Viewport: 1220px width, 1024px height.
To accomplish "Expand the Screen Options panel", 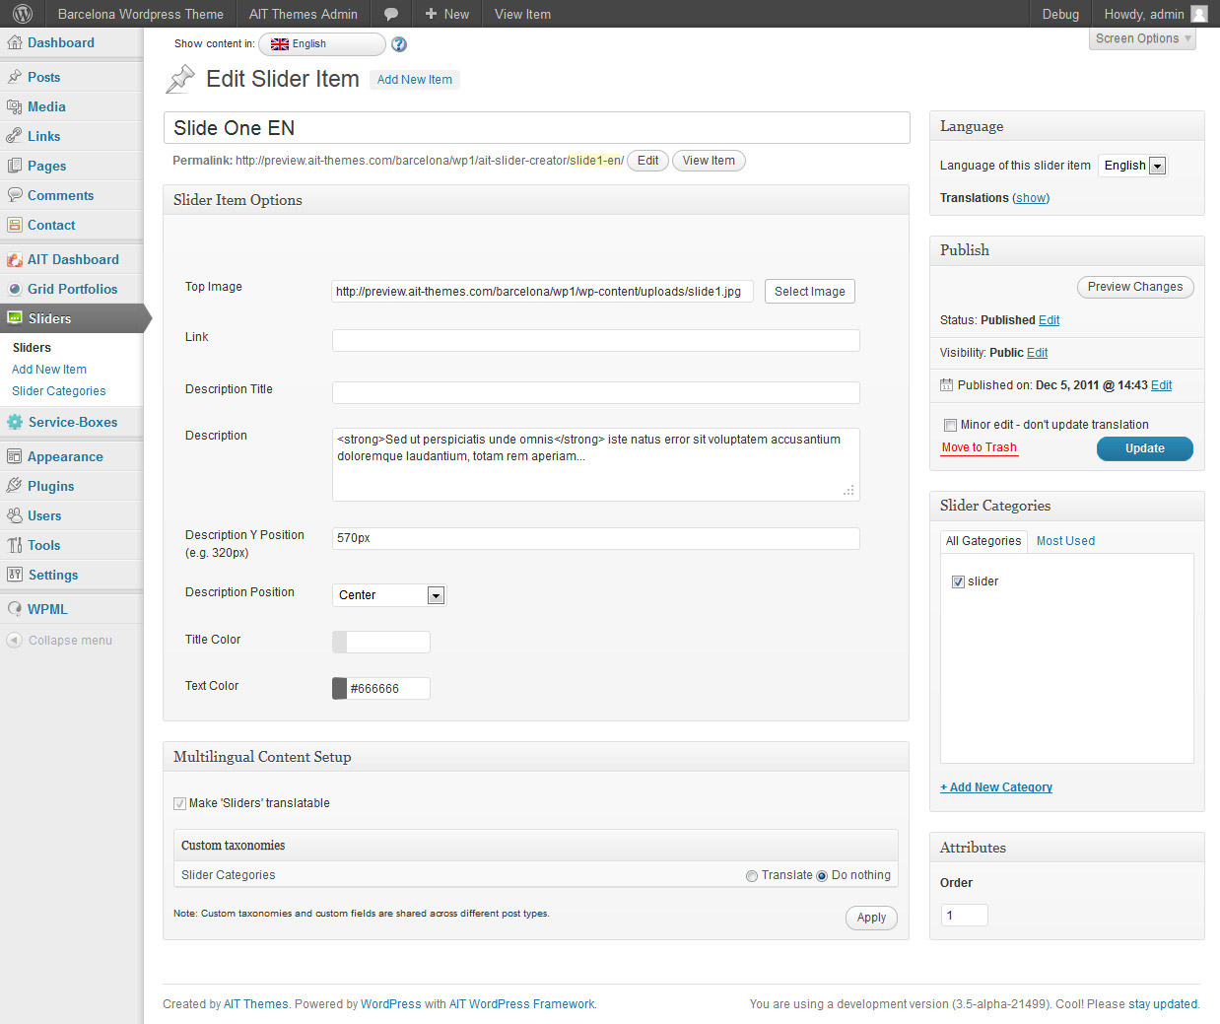I will coord(1144,38).
